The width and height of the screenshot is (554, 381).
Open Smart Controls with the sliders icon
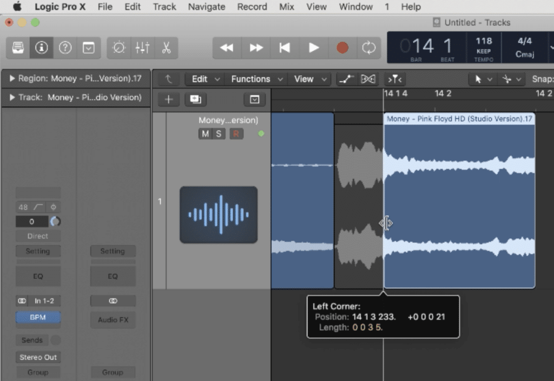(x=142, y=48)
